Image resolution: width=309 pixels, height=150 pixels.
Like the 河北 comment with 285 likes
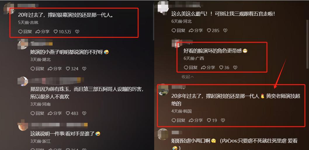tap(213, 30)
